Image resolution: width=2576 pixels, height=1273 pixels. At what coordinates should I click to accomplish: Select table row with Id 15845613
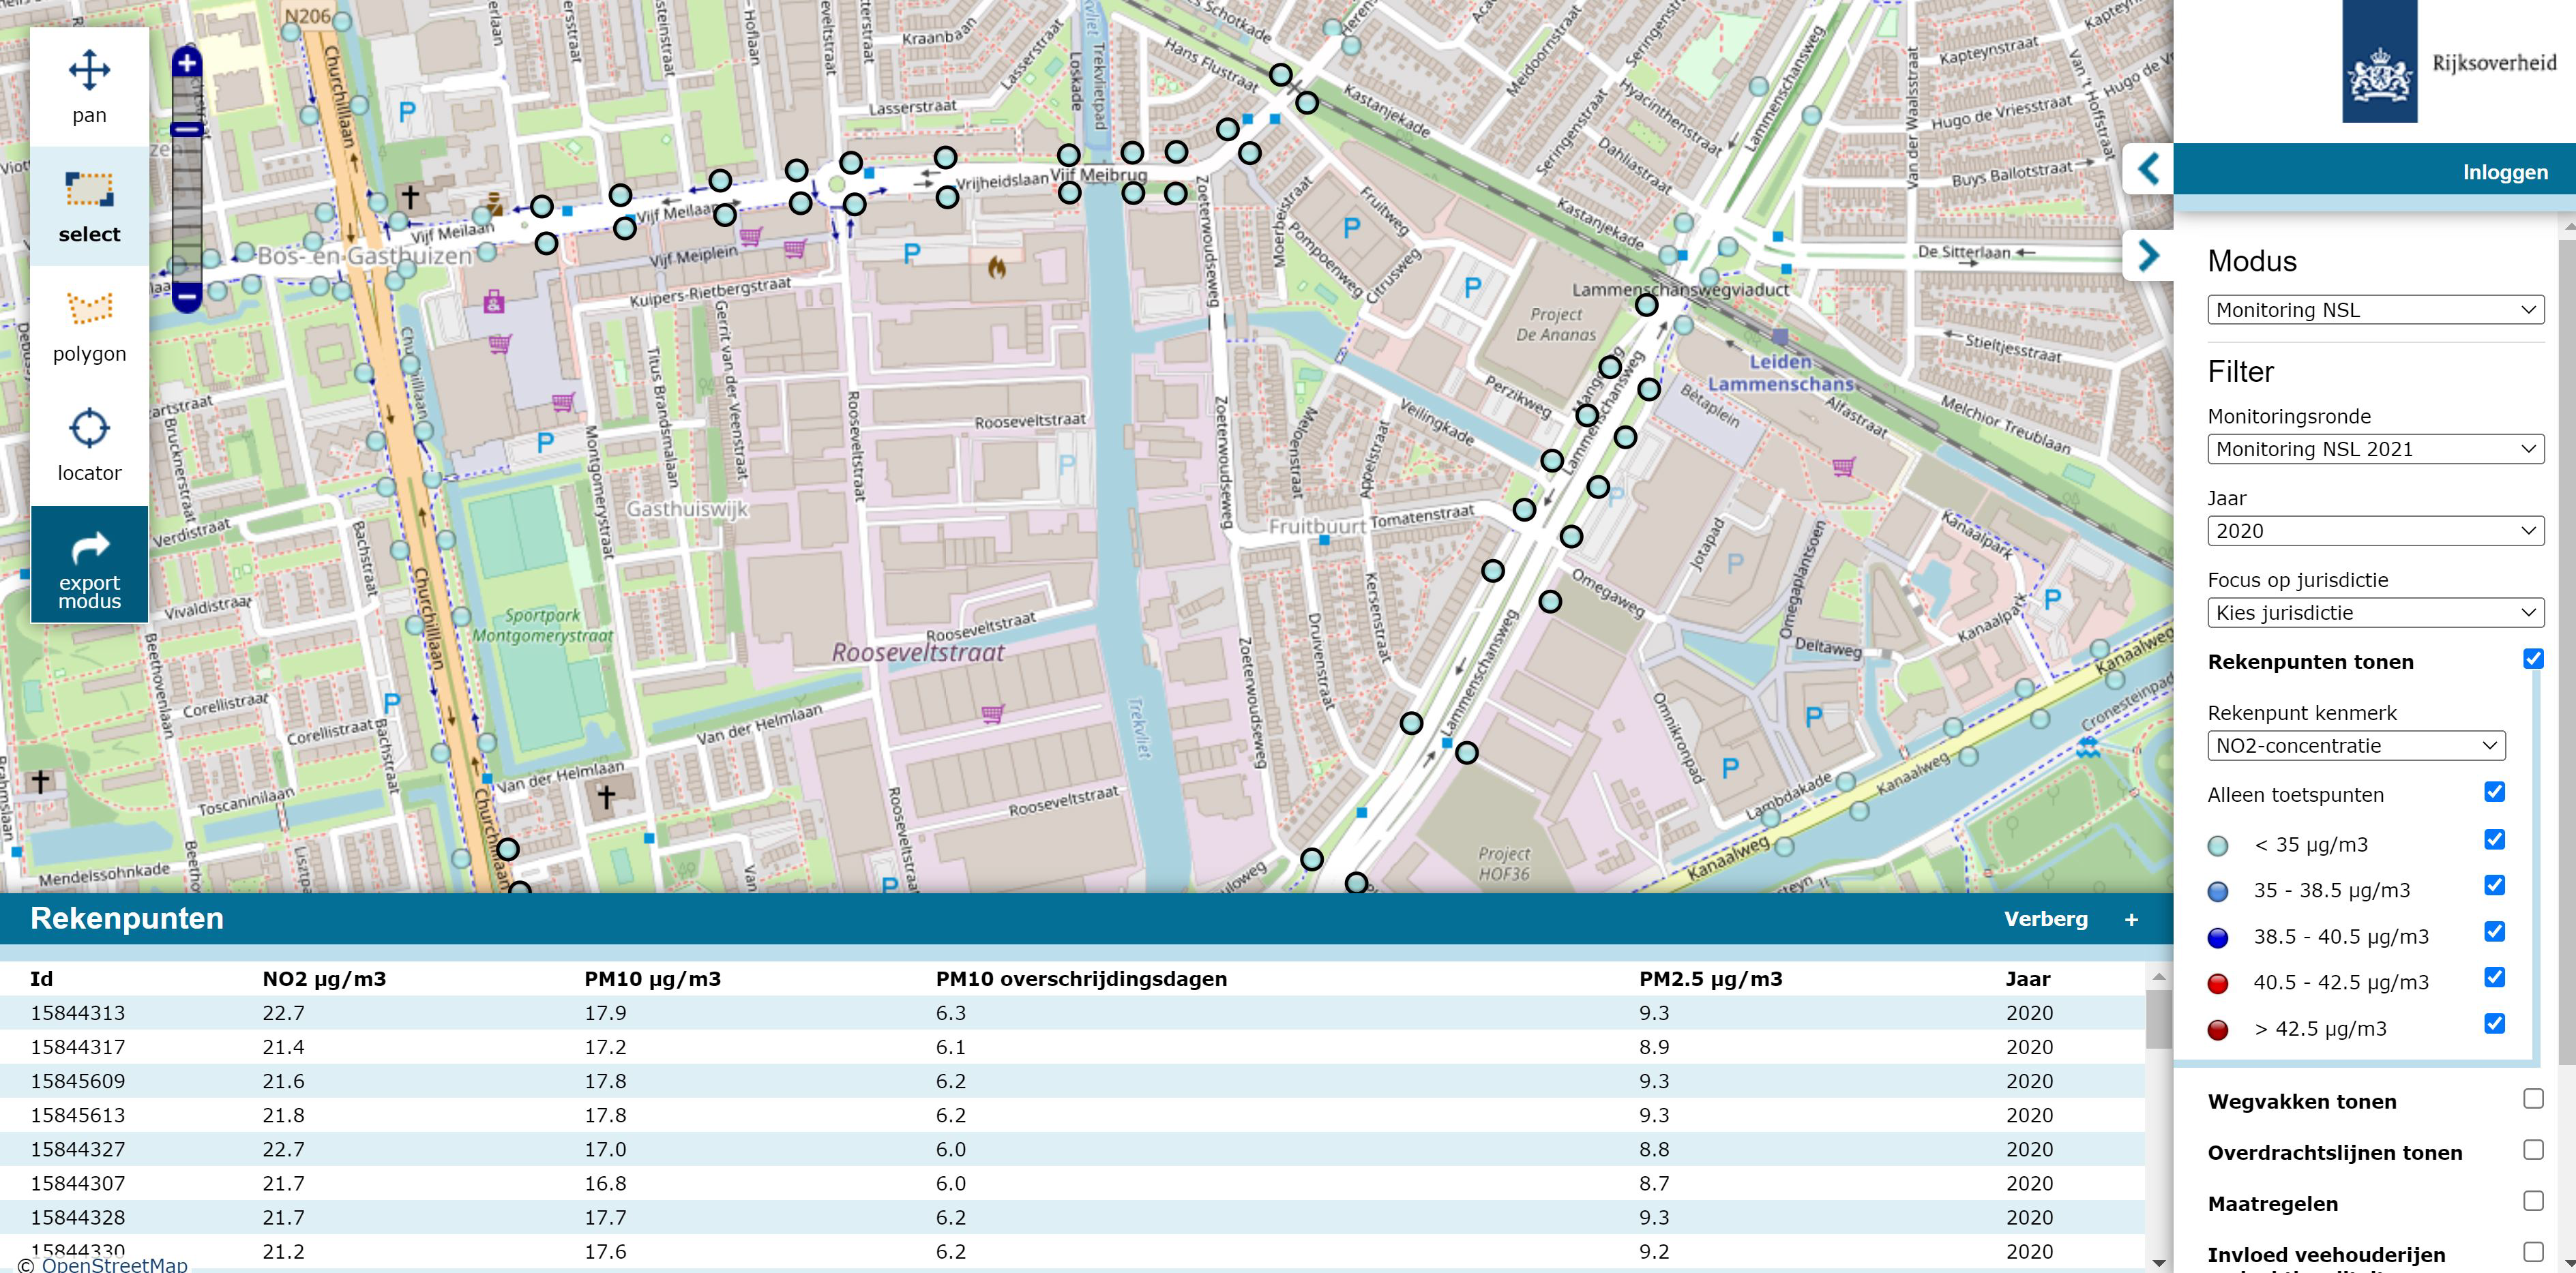pos(1072,1115)
